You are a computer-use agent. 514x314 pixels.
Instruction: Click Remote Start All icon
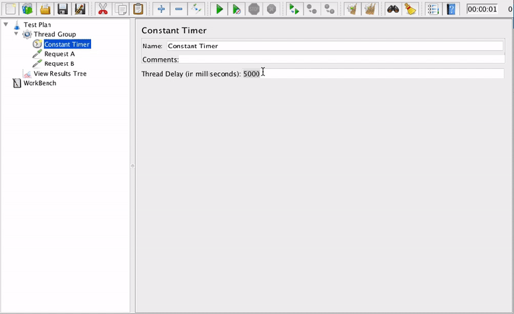pos(294,9)
